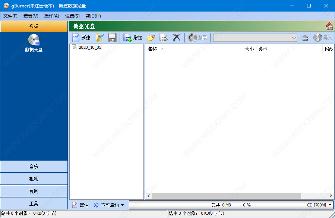This screenshot has width=335, height=218.
Task: Open disc 属性 properties
Action: 80,205
